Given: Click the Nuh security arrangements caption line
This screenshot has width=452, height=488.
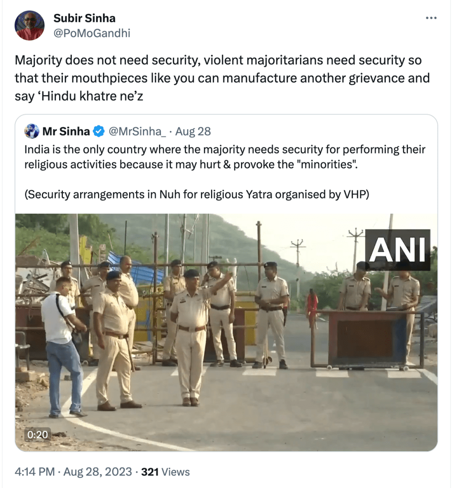Looking at the screenshot, I should [x=197, y=194].
